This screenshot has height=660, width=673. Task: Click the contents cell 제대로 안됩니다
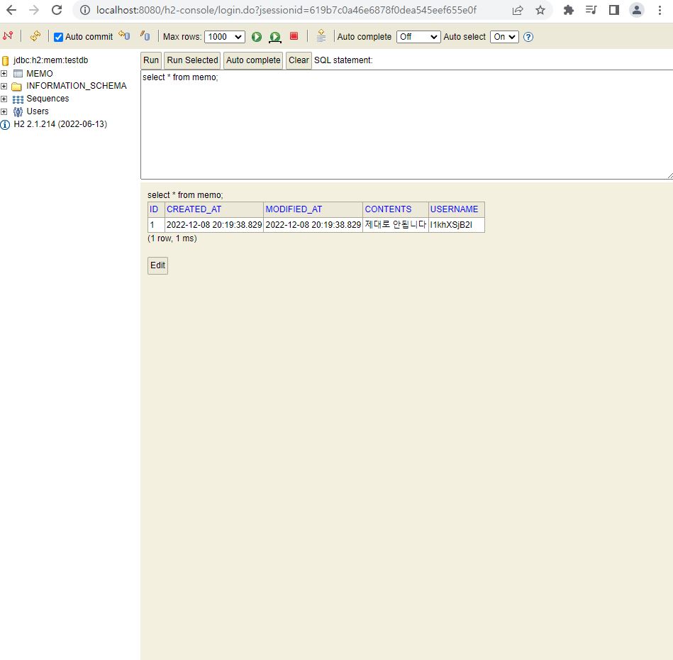[395, 224]
